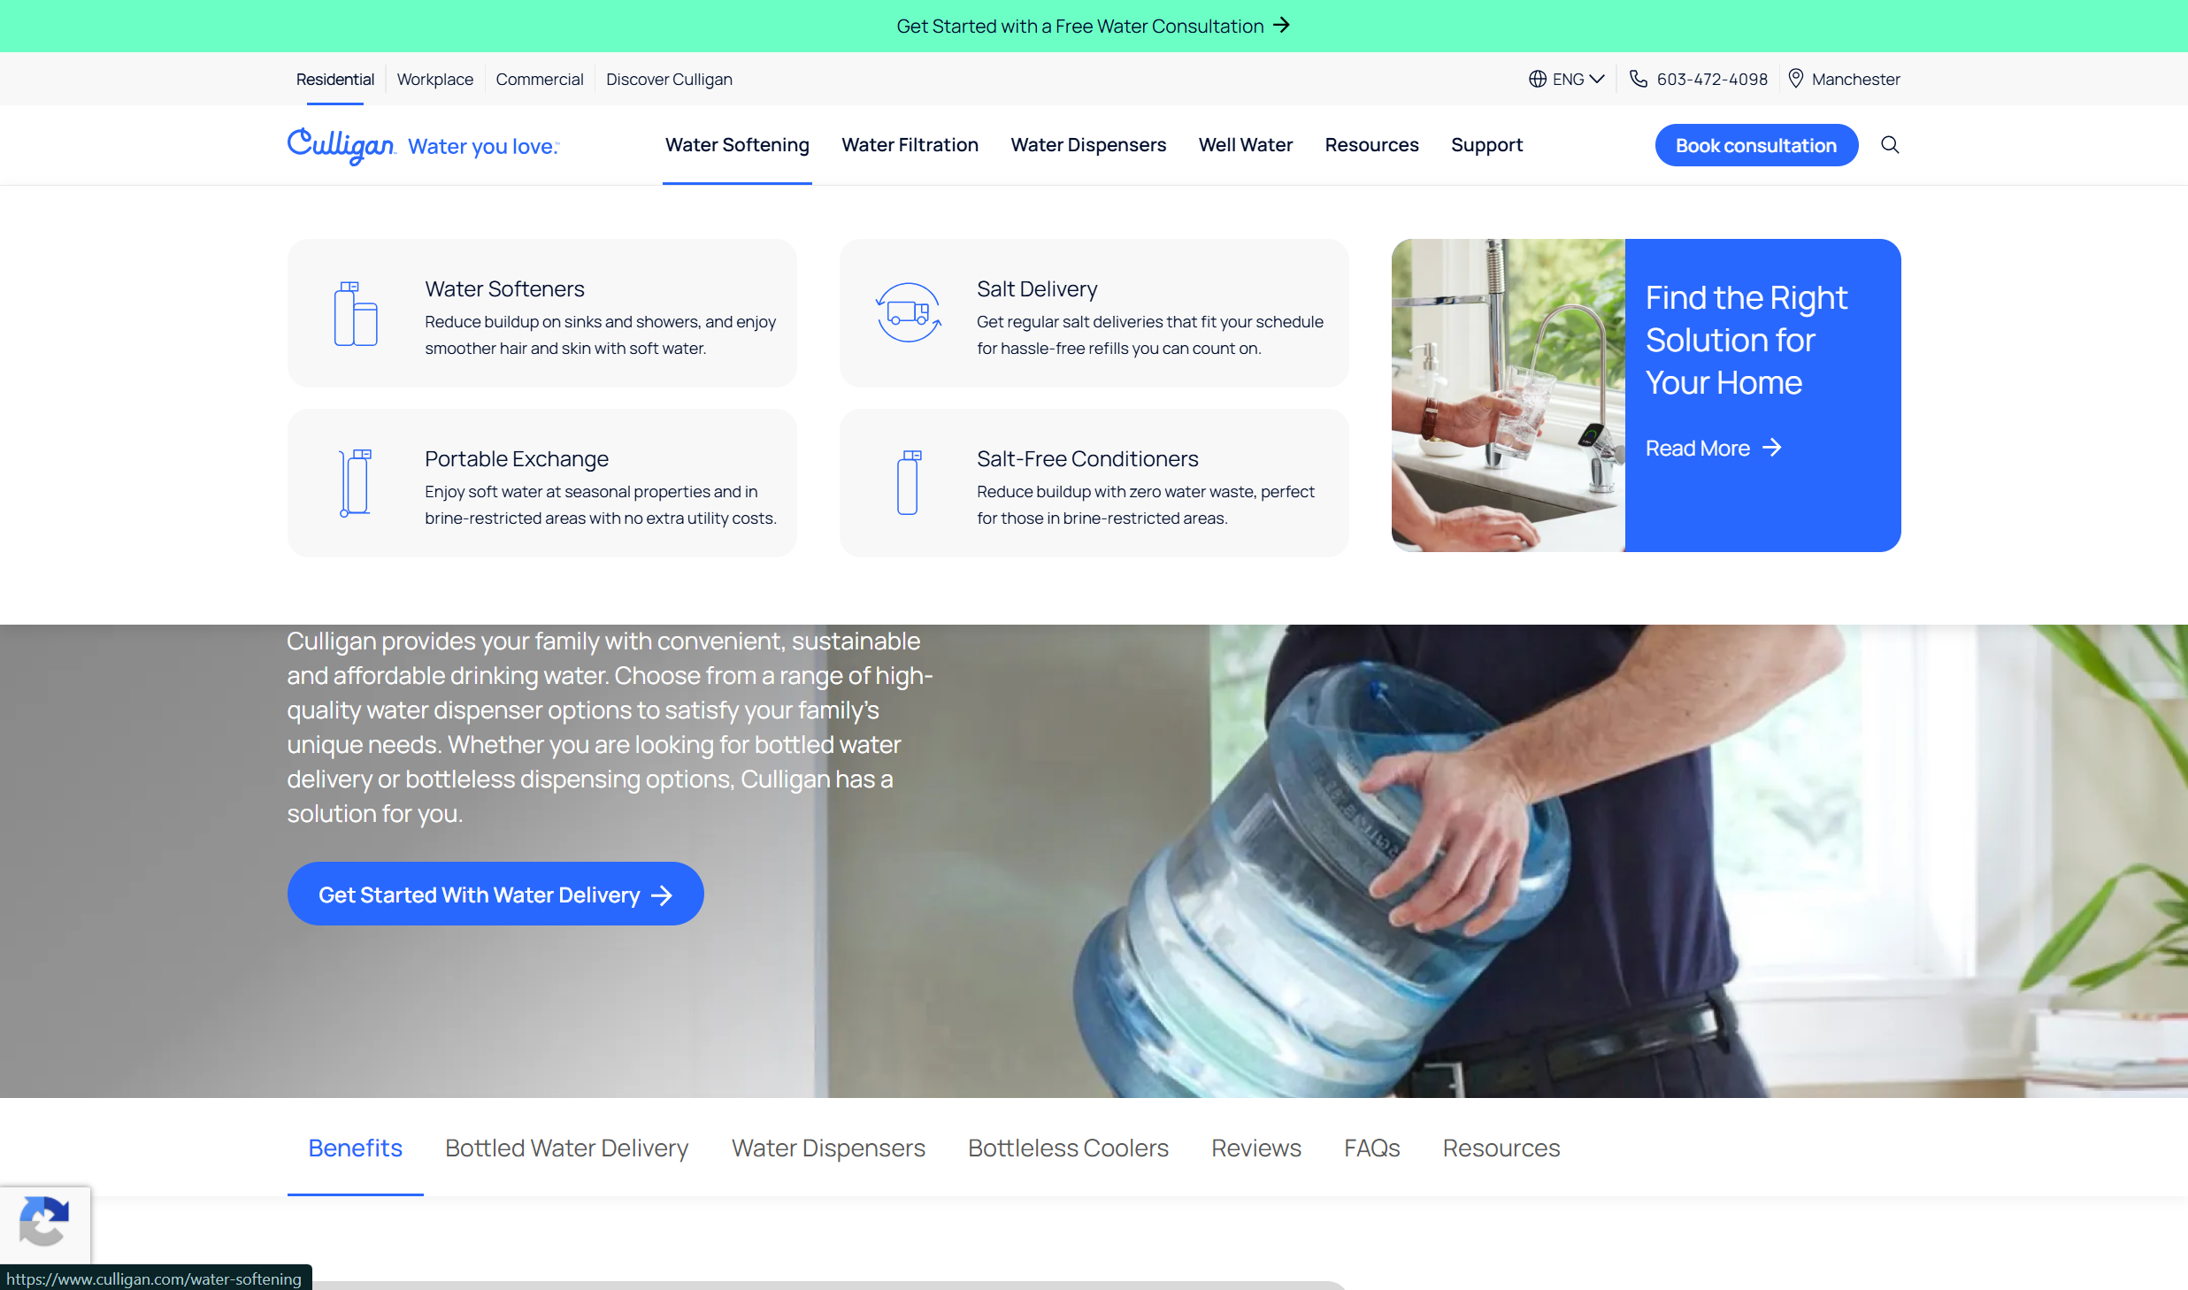2188x1290 pixels.
Task: Click the Salt Delivery truck icon
Action: [x=908, y=312]
